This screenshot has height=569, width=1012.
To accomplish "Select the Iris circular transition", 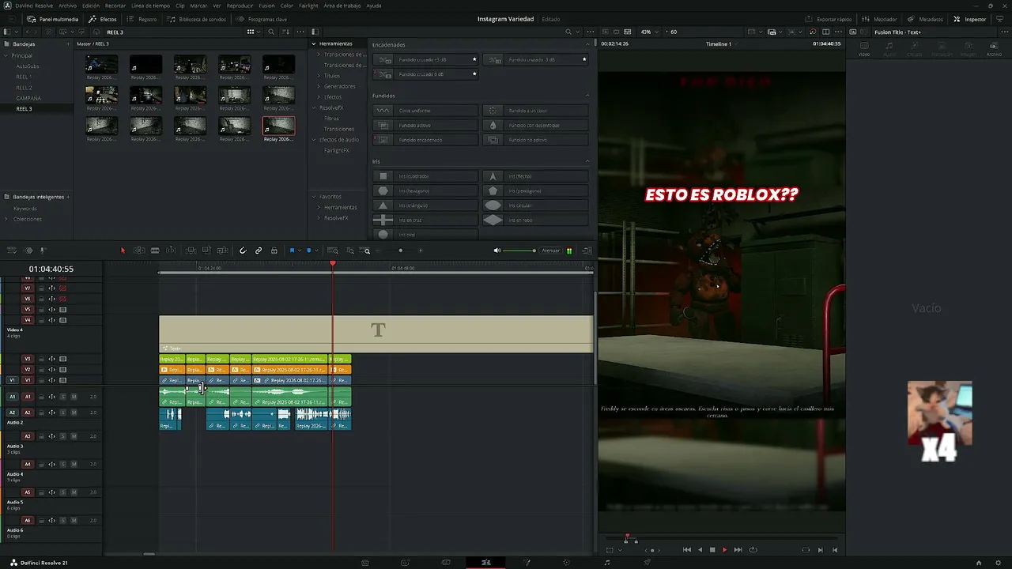I will point(536,205).
